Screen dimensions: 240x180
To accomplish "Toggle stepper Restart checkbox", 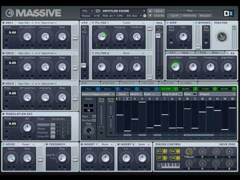I will pyautogui.click(x=94, y=120).
